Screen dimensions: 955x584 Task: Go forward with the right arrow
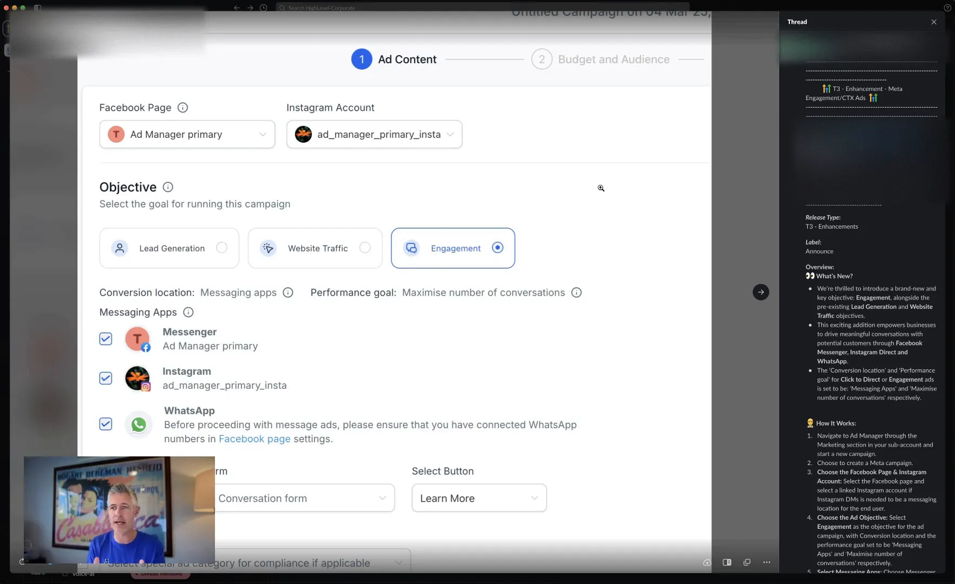[x=250, y=8]
